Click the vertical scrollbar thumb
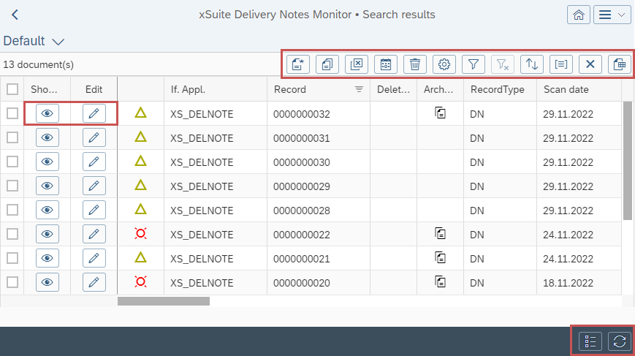The width and height of the screenshot is (635, 356). (627, 161)
